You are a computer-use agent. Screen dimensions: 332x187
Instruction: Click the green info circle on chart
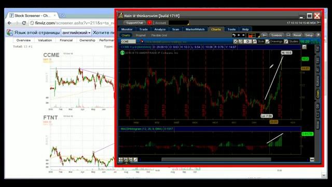(122, 53)
